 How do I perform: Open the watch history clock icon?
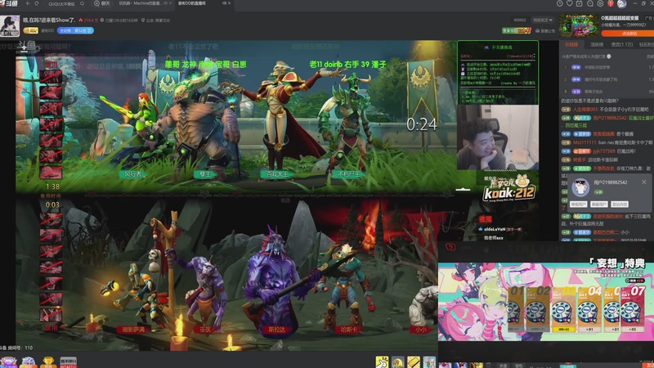click(x=559, y=3)
